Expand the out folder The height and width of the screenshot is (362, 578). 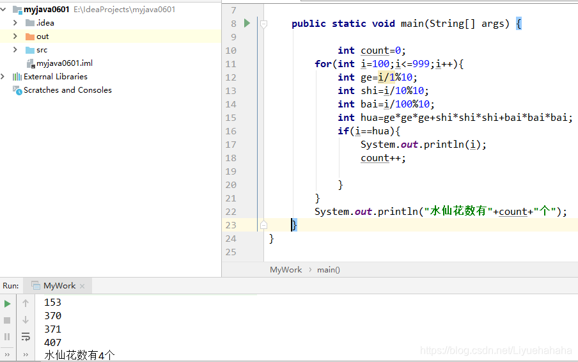(x=15, y=36)
